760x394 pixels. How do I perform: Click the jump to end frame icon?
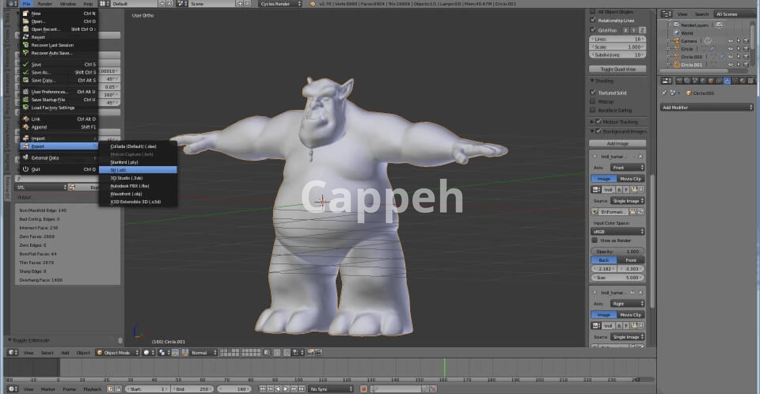[x=302, y=389]
